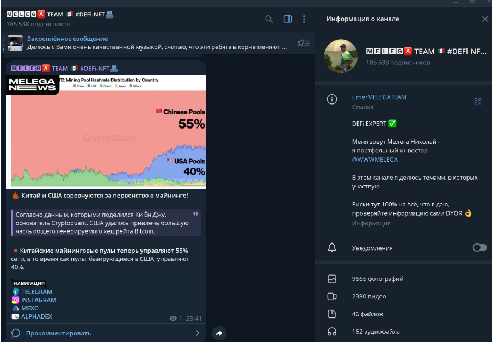This screenshot has height=342, width=492.
Task: Close the channel info panel
Action: point(485,19)
